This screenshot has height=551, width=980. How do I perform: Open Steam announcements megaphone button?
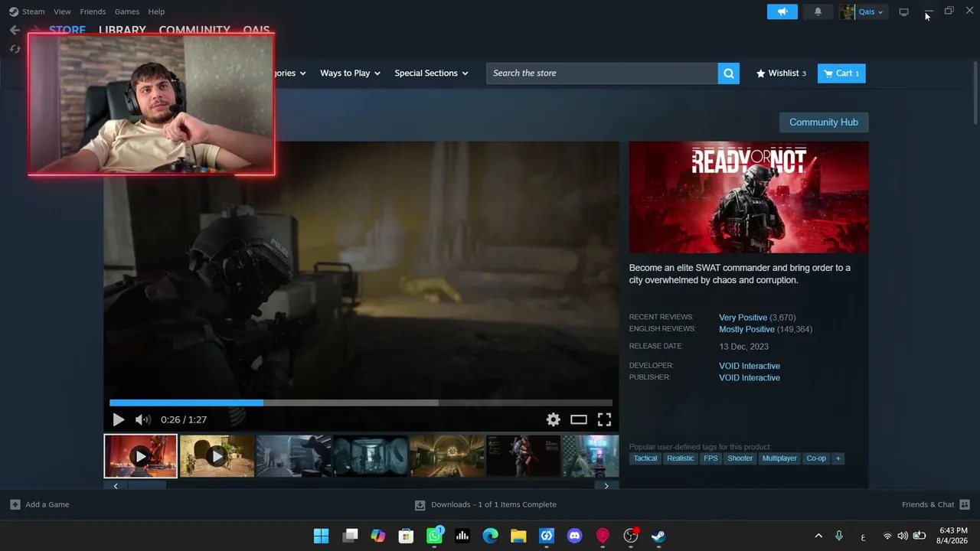782,11
